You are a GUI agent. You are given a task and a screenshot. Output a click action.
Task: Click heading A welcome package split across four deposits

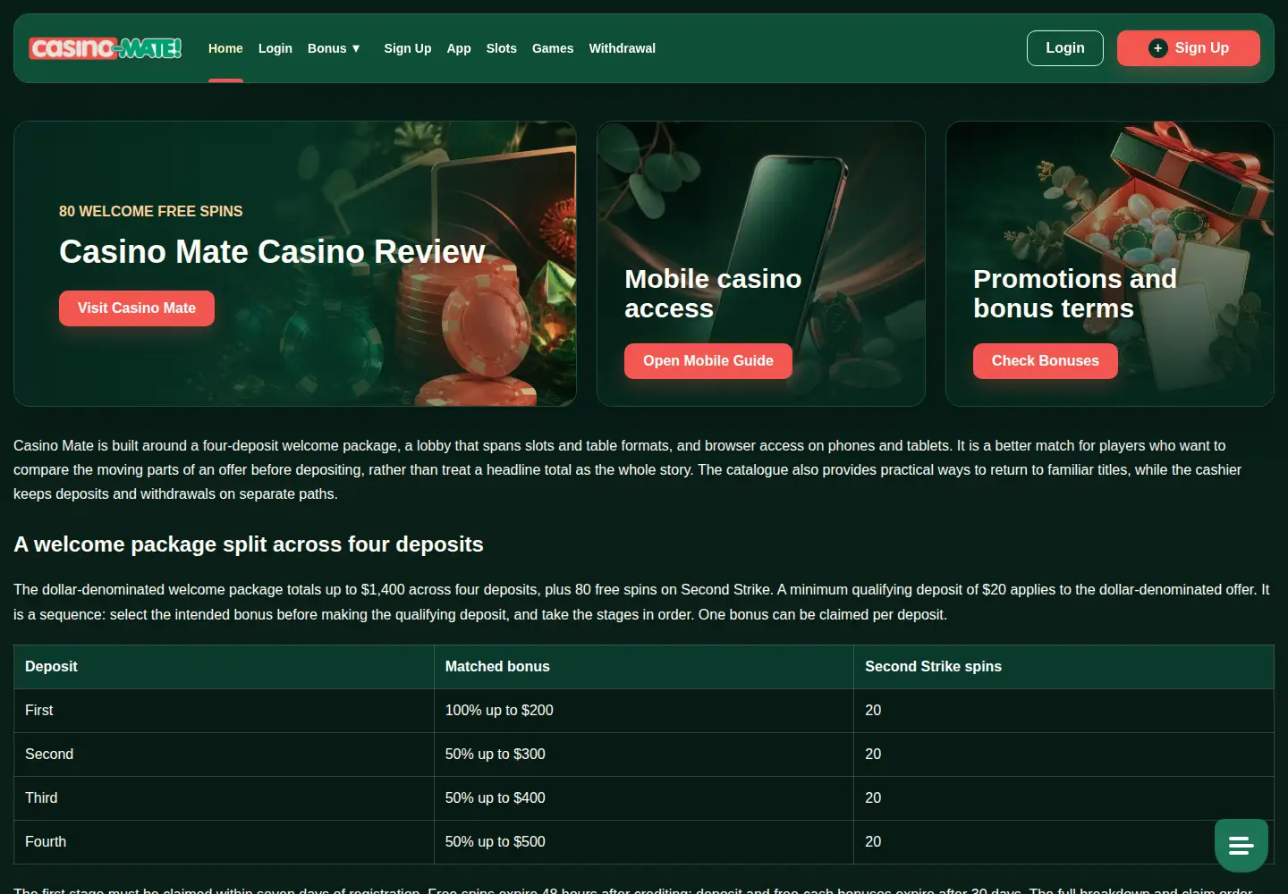[249, 544]
